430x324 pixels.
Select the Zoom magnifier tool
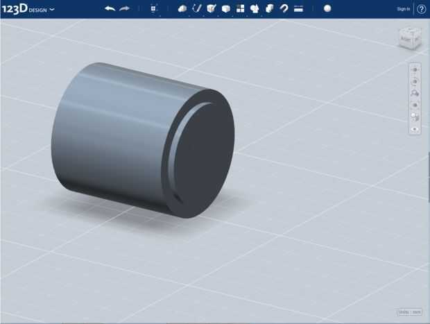(x=415, y=93)
